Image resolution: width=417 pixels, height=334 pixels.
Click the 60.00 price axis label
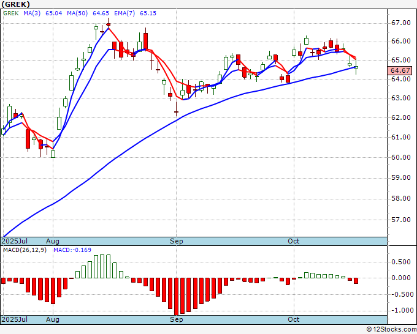[401, 157]
